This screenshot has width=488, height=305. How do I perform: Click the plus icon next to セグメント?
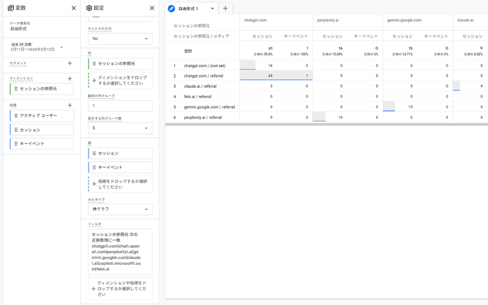pyautogui.click(x=70, y=63)
